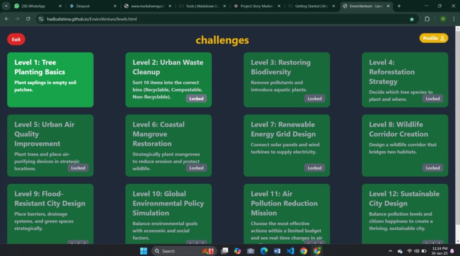Click Level 7: Renewable Energy Grid Design title

point(283,129)
